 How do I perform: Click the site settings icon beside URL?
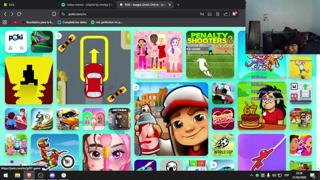[63, 14]
